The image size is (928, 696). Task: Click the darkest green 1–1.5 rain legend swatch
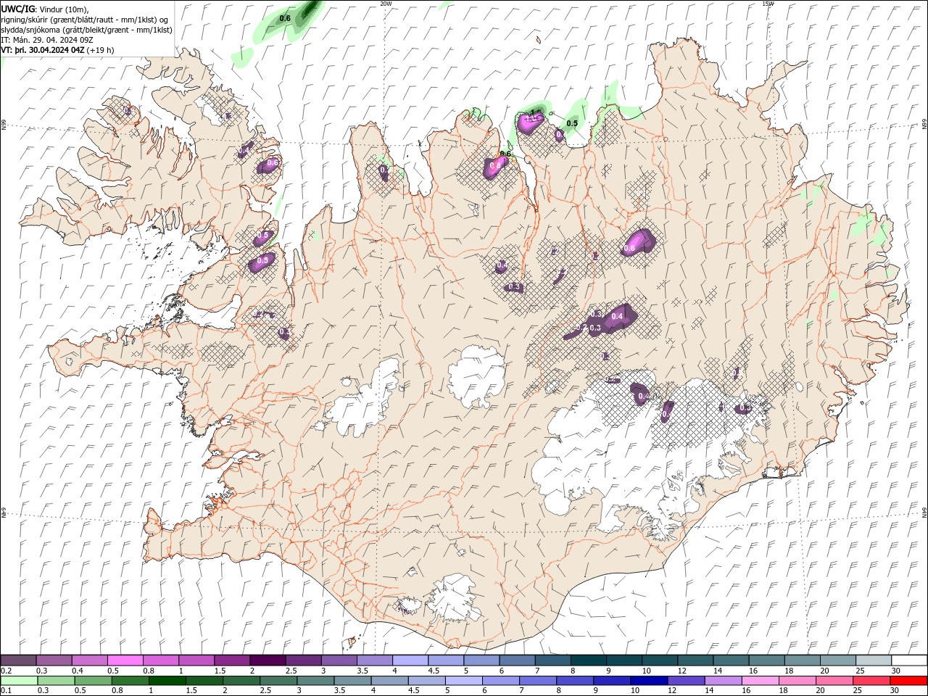[x=167, y=681]
